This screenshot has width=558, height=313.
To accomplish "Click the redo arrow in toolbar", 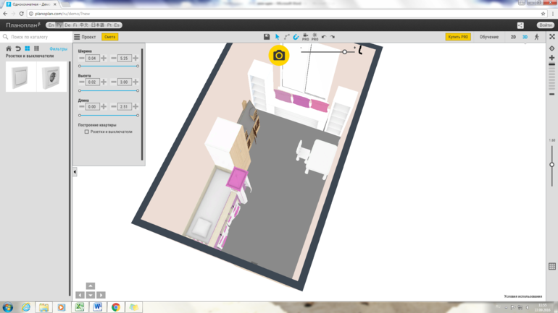I will 333,37.
